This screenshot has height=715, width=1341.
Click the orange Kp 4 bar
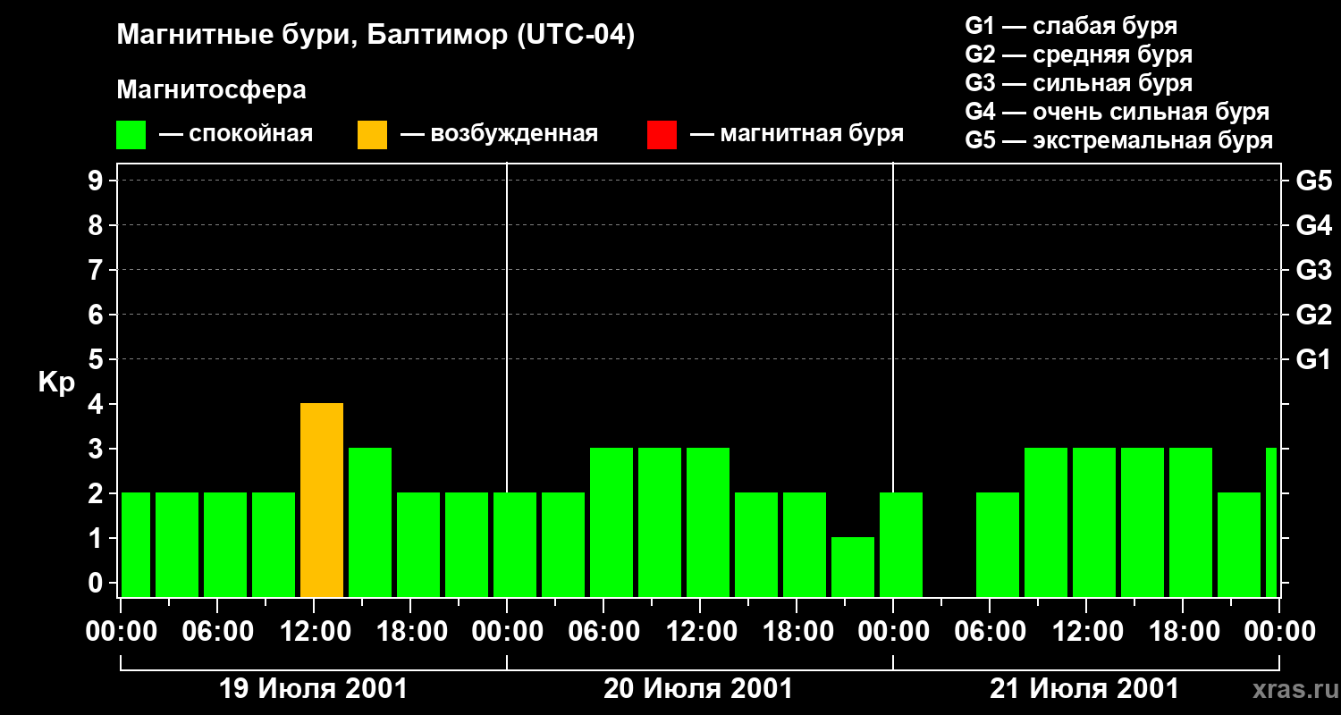click(x=322, y=500)
